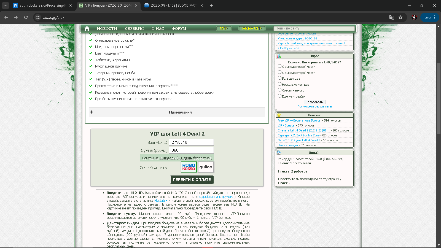Open the FREE VIP navigation button
Screen dimensions: 441x248
(252, 28)
